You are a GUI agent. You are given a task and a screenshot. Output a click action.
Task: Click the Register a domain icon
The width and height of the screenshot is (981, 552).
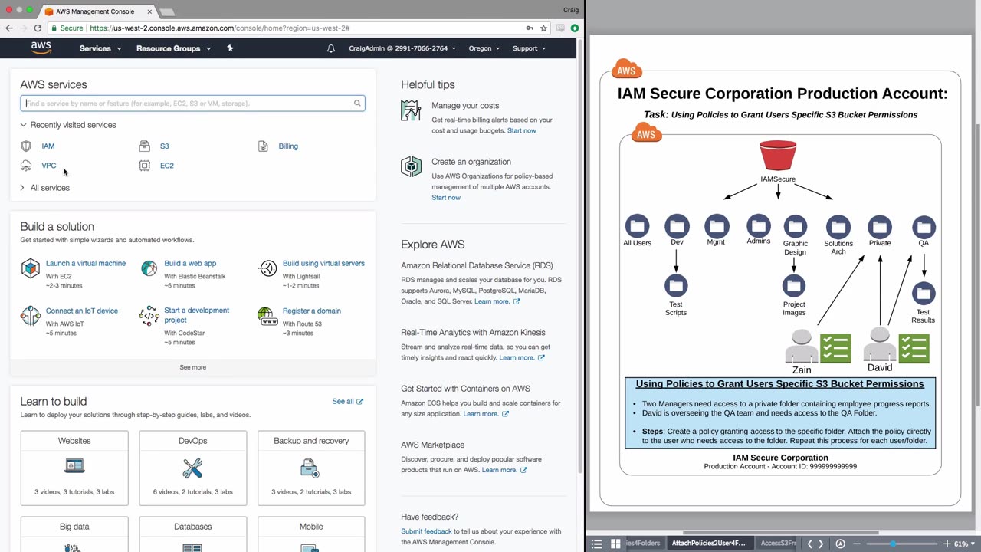[267, 316]
